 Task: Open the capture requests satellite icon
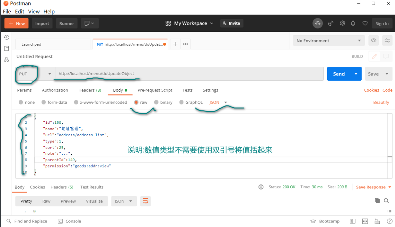[331, 23]
